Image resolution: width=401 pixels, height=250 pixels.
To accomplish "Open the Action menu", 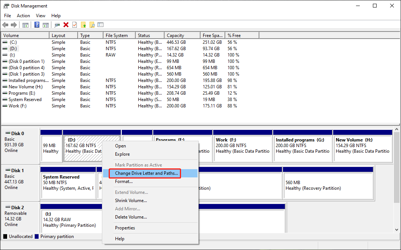I will [x=23, y=16].
